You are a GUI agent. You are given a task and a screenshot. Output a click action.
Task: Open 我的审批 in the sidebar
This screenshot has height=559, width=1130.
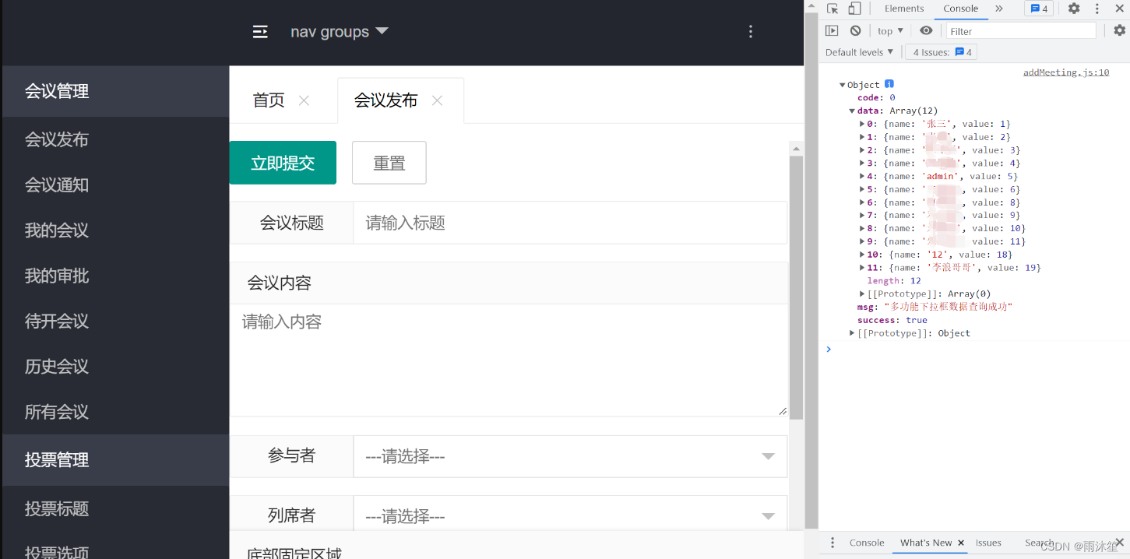pos(57,276)
